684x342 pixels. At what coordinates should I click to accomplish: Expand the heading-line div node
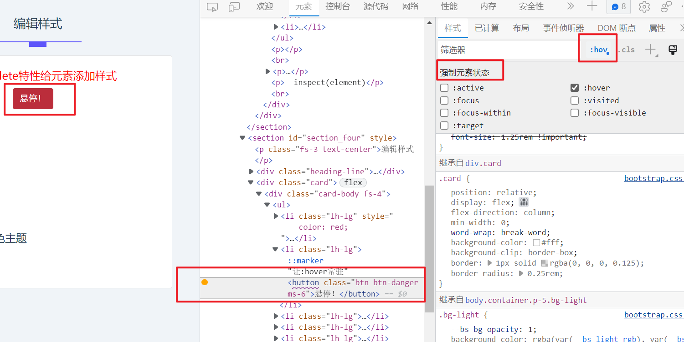[251, 171]
